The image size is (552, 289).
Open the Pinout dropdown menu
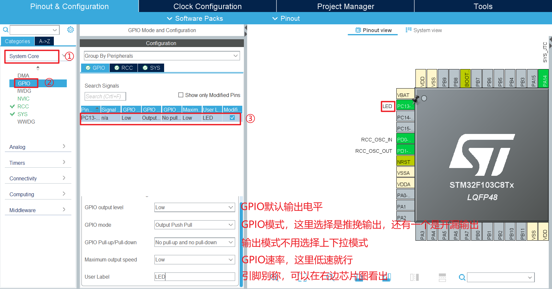(286, 18)
